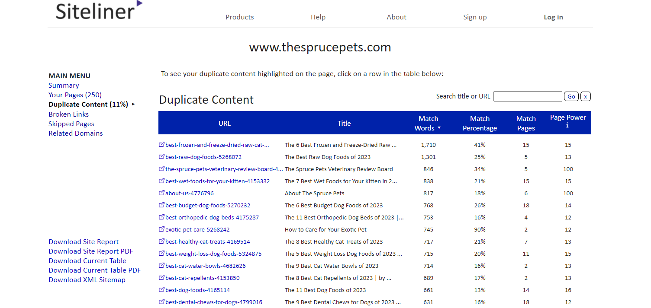Open best-dog-foods-4165114 URL link
651x308 pixels.
click(x=198, y=290)
